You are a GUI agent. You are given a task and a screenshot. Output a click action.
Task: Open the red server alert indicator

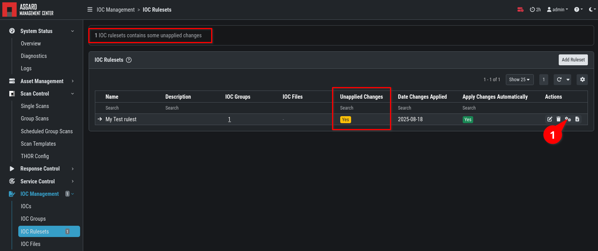click(520, 9)
